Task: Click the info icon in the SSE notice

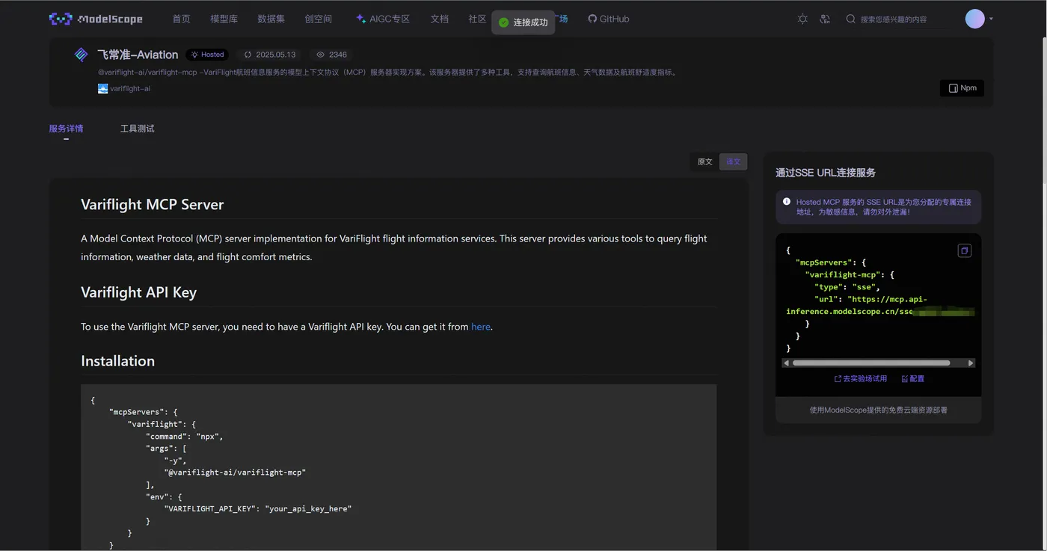Action: point(787,202)
